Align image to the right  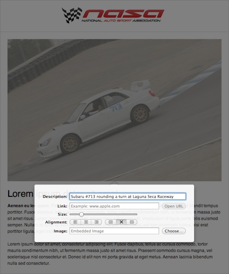point(97,222)
